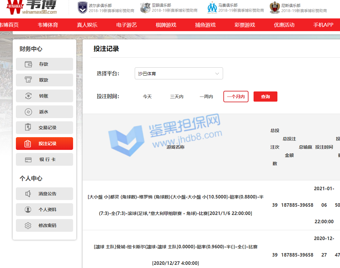The height and width of the screenshot is (268, 340).
Task: Choose the 一个月内 time range option
Action: 236,97
